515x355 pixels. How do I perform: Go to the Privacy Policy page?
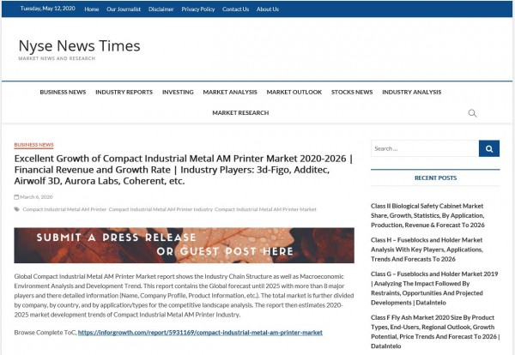[197, 9]
